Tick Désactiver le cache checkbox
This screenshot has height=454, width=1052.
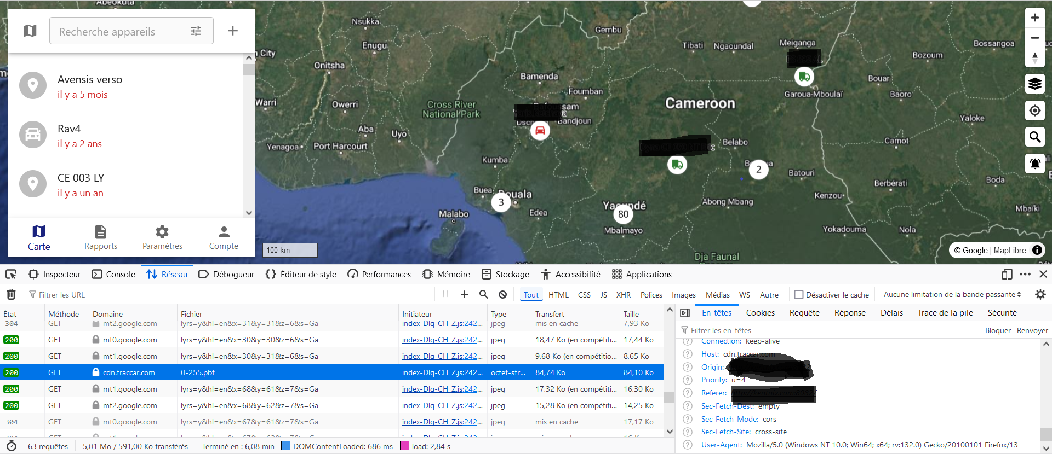799,295
